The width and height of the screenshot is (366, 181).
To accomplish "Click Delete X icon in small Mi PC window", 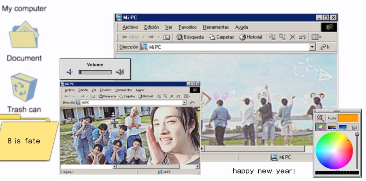I will (x=172, y=96).
